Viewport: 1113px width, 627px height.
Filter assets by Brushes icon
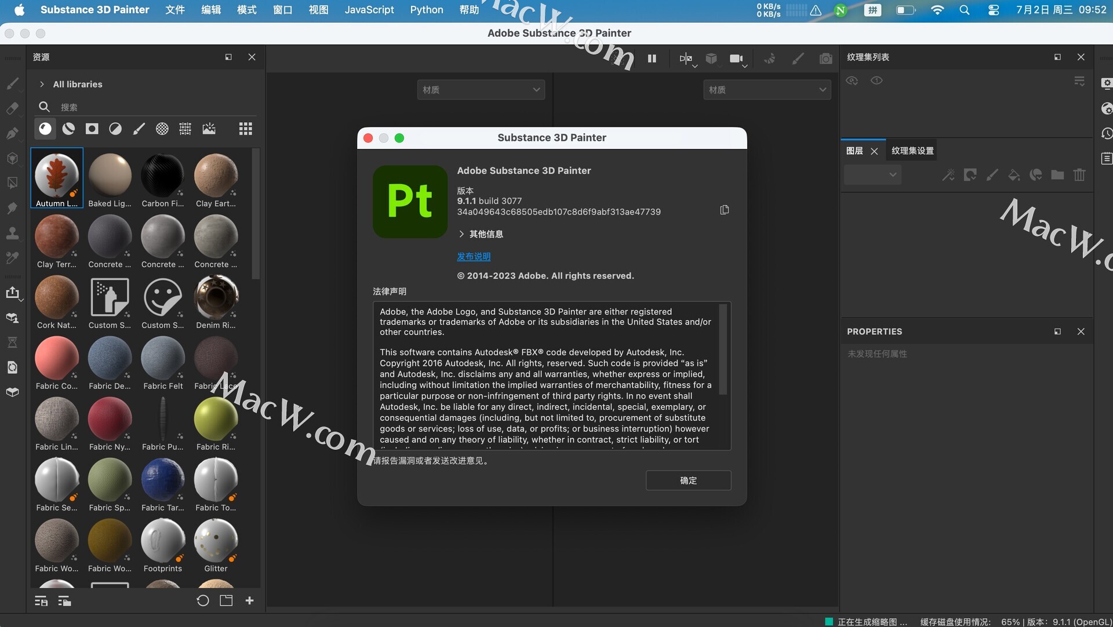click(139, 129)
